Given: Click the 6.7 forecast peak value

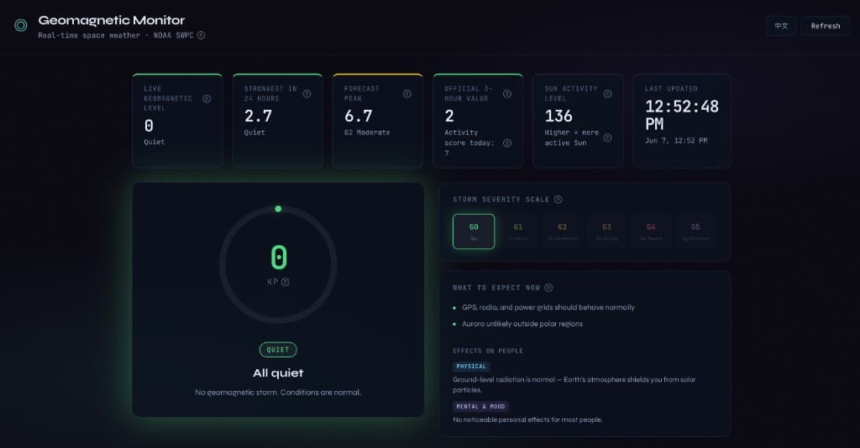Looking at the screenshot, I should tap(358, 116).
